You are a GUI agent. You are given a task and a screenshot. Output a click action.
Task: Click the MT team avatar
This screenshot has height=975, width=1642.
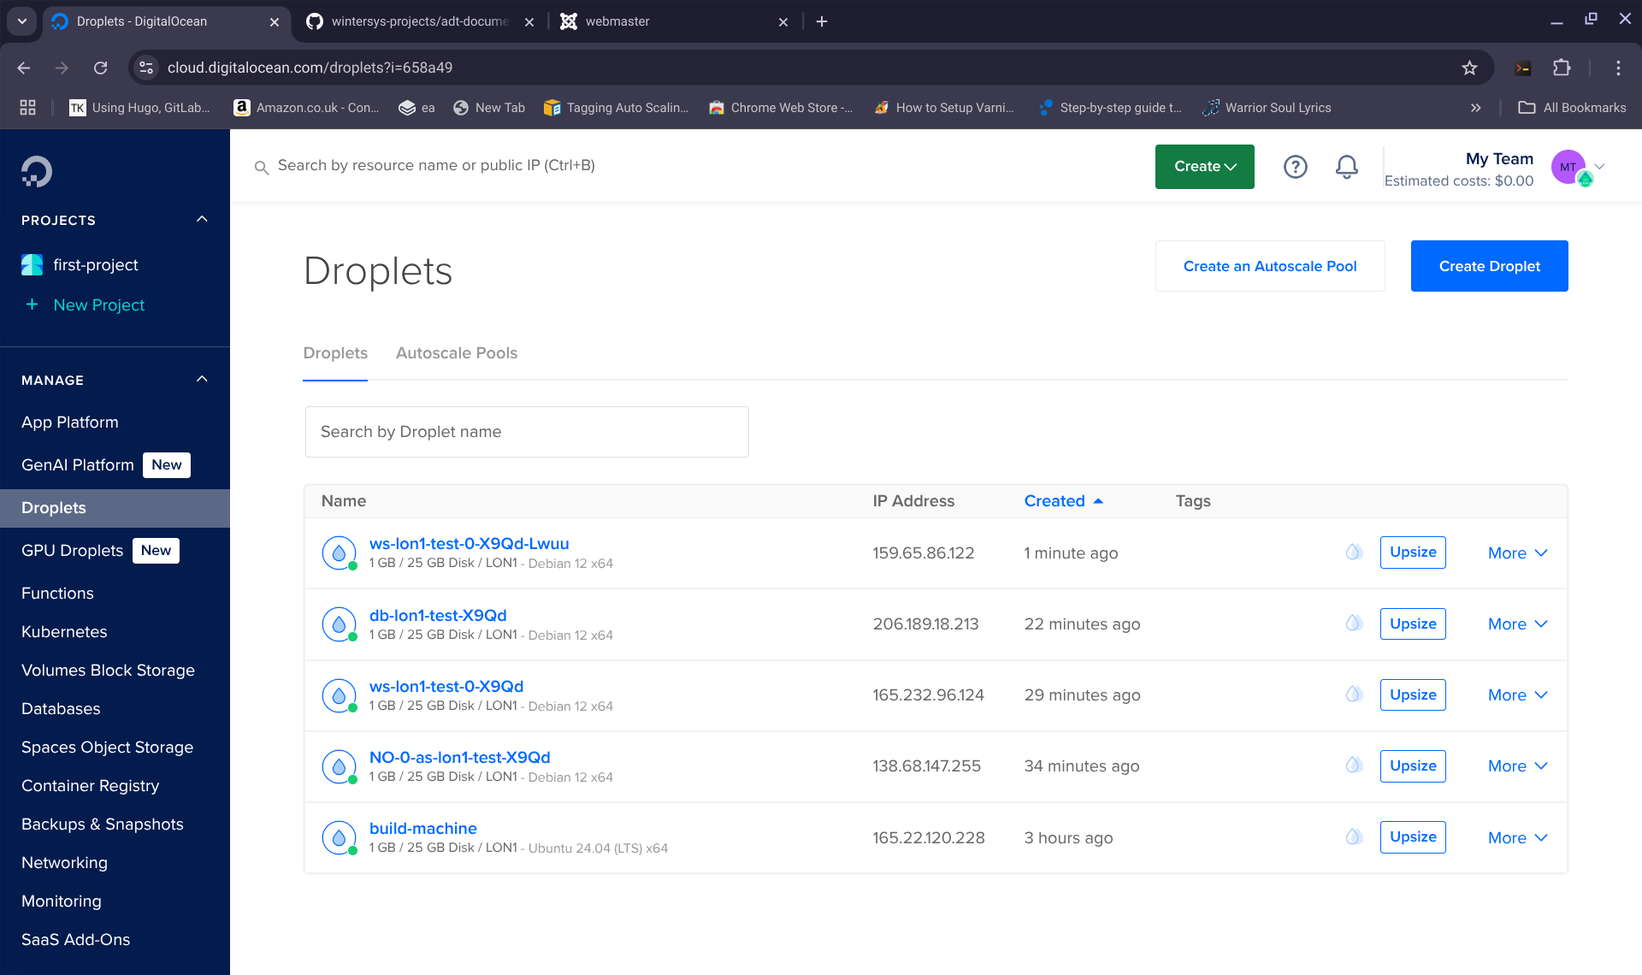pyautogui.click(x=1568, y=167)
